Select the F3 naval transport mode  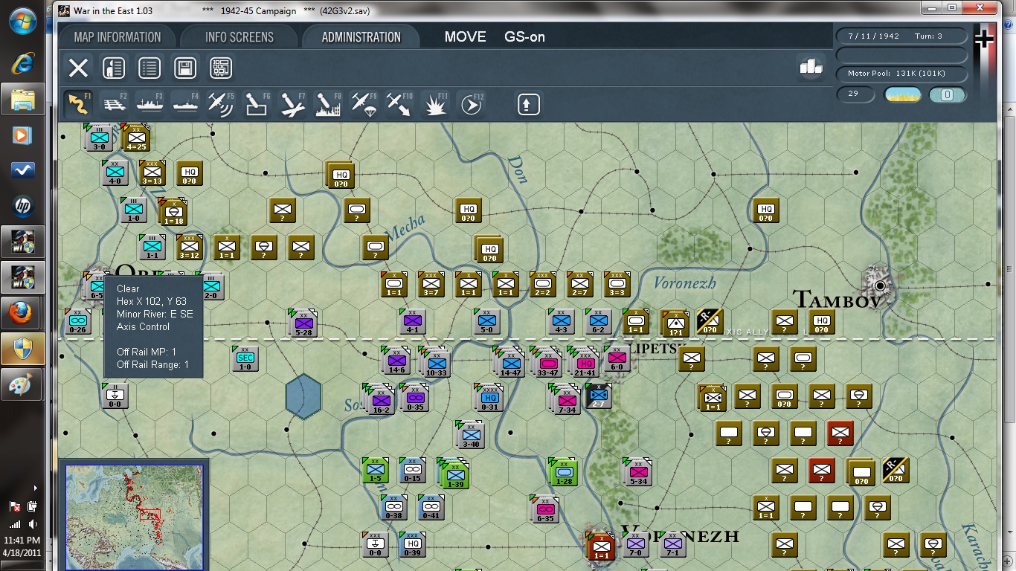[150, 103]
